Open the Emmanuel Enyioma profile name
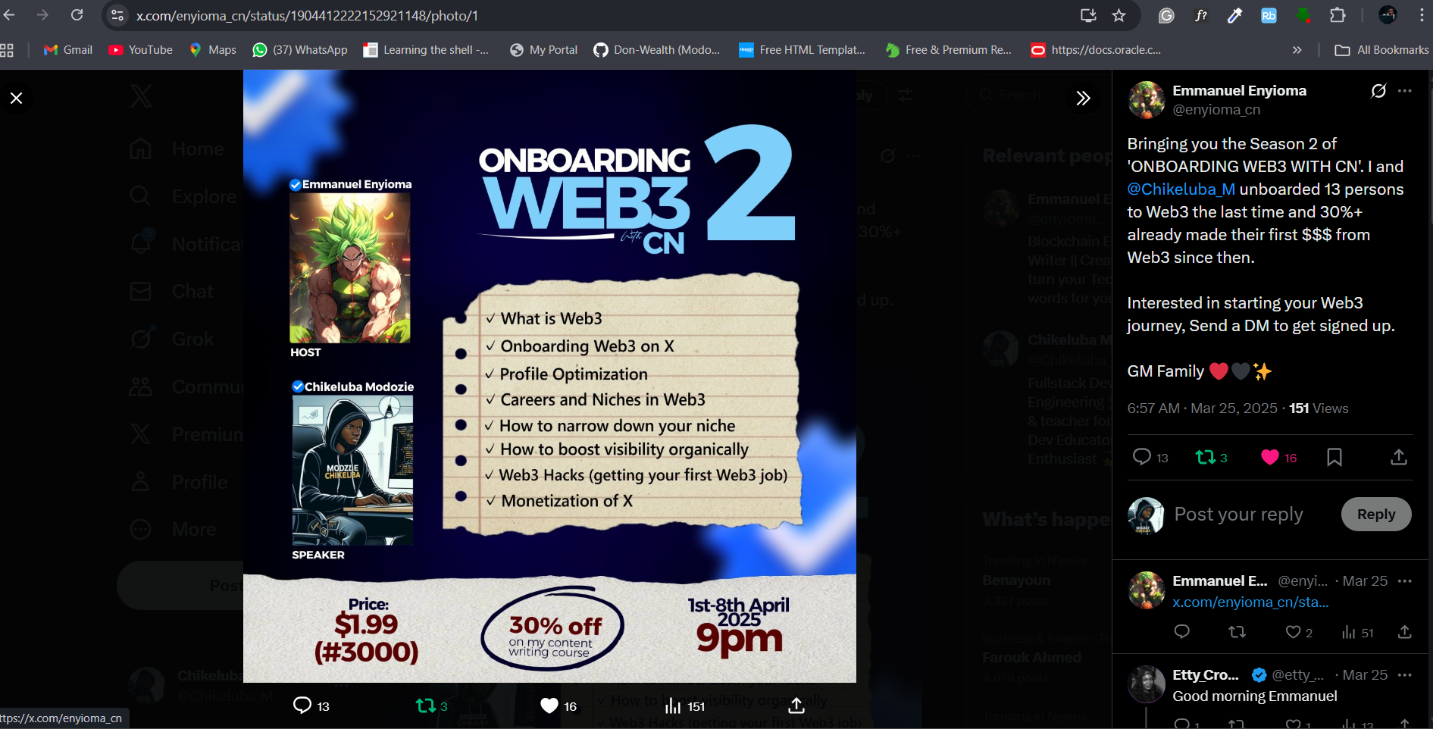The height and width of the screenshot is (729, 1433). (x=1239, y=90)
